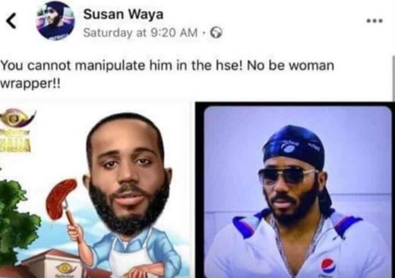Open the cartoon caricature image on the left
395x278 pixels.
tap(95, 190)
